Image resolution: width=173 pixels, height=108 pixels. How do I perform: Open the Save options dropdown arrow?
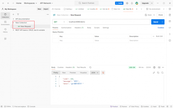coord(154,15)
